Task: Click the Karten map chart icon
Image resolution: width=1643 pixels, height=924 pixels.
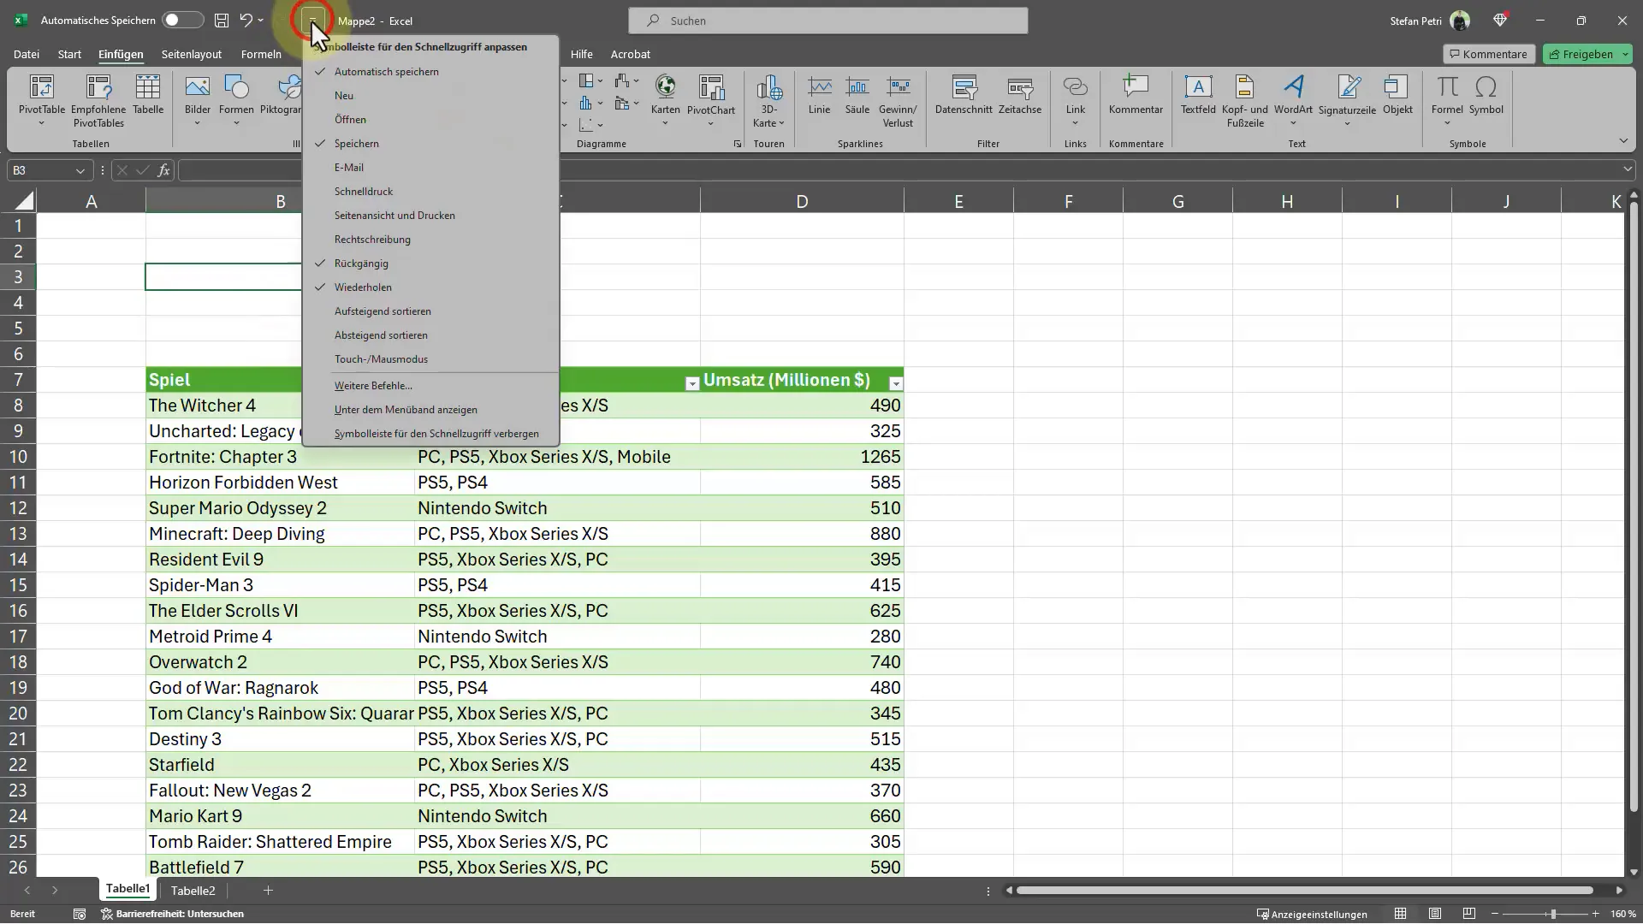Action: (x=665, y=99)
